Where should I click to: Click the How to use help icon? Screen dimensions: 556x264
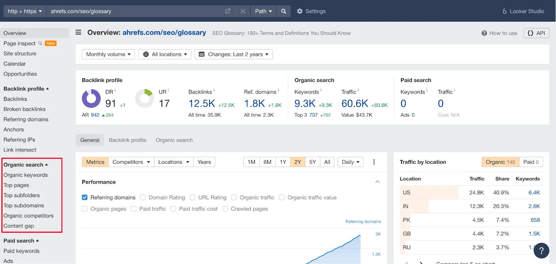pos(484,33)
